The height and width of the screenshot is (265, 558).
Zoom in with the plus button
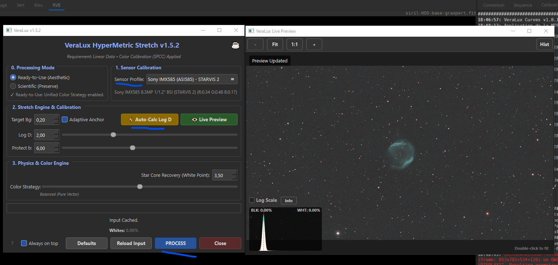click(x=314, y=44)
